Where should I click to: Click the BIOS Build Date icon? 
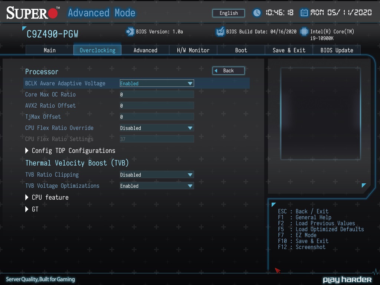(x=220, y=32)
